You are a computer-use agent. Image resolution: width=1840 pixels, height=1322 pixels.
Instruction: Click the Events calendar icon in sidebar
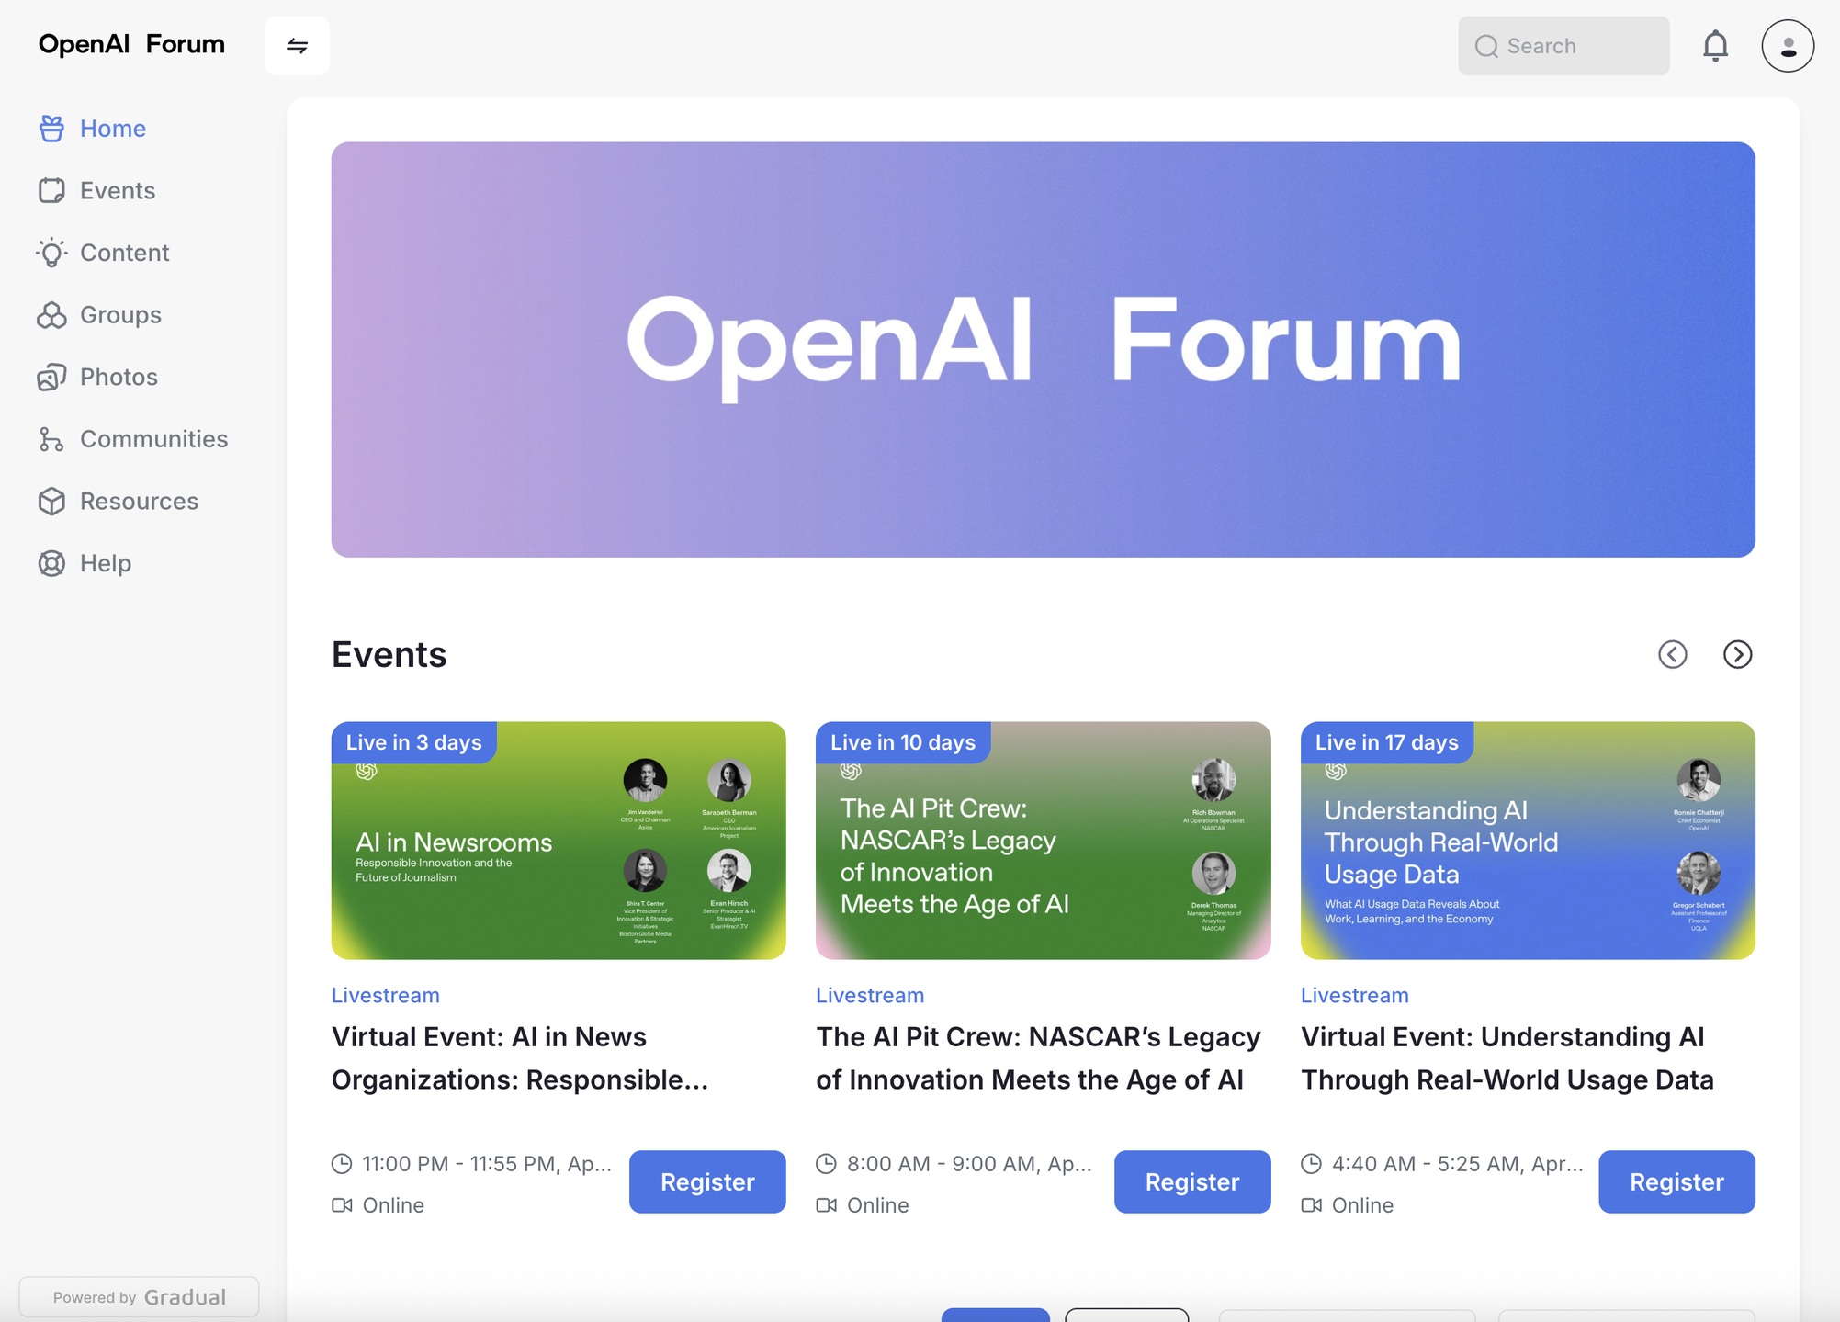click(51, 190)
